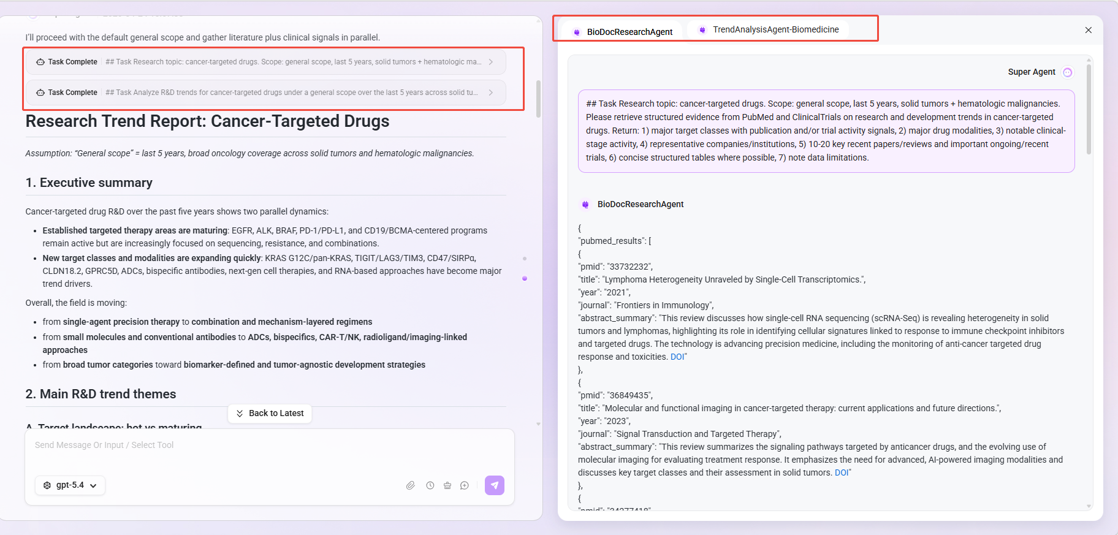Open DOI link for Molecular and functional imaging paper
The width and height of the screenshot is (1118, 535).
click(x=842, y=472)
